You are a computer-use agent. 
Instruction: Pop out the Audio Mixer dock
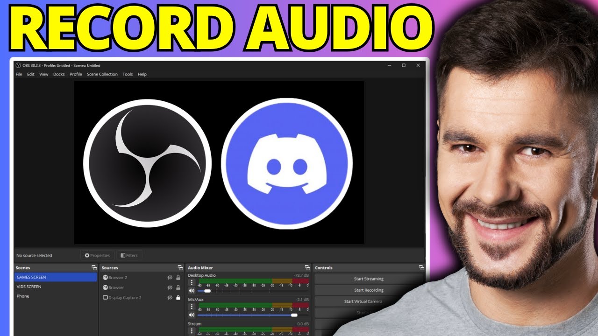(307, 267)
